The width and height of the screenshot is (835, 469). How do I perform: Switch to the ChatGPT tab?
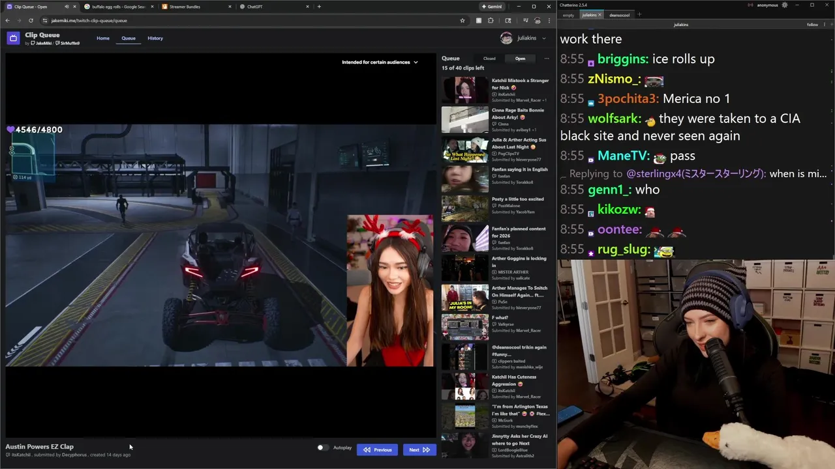274,7
